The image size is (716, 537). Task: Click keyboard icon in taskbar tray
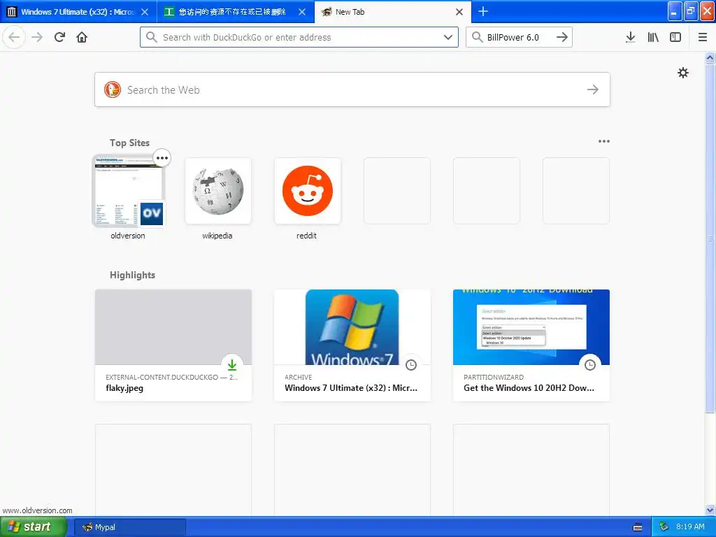coord(638,527)
